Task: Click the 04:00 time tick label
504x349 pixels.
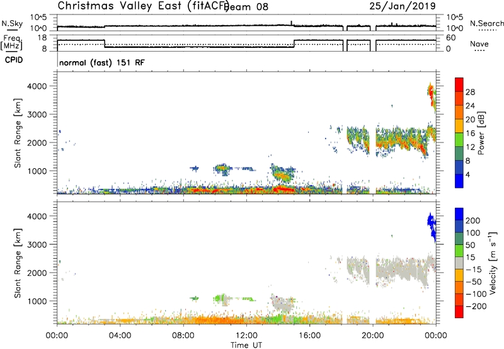Action: coord(120,336)
